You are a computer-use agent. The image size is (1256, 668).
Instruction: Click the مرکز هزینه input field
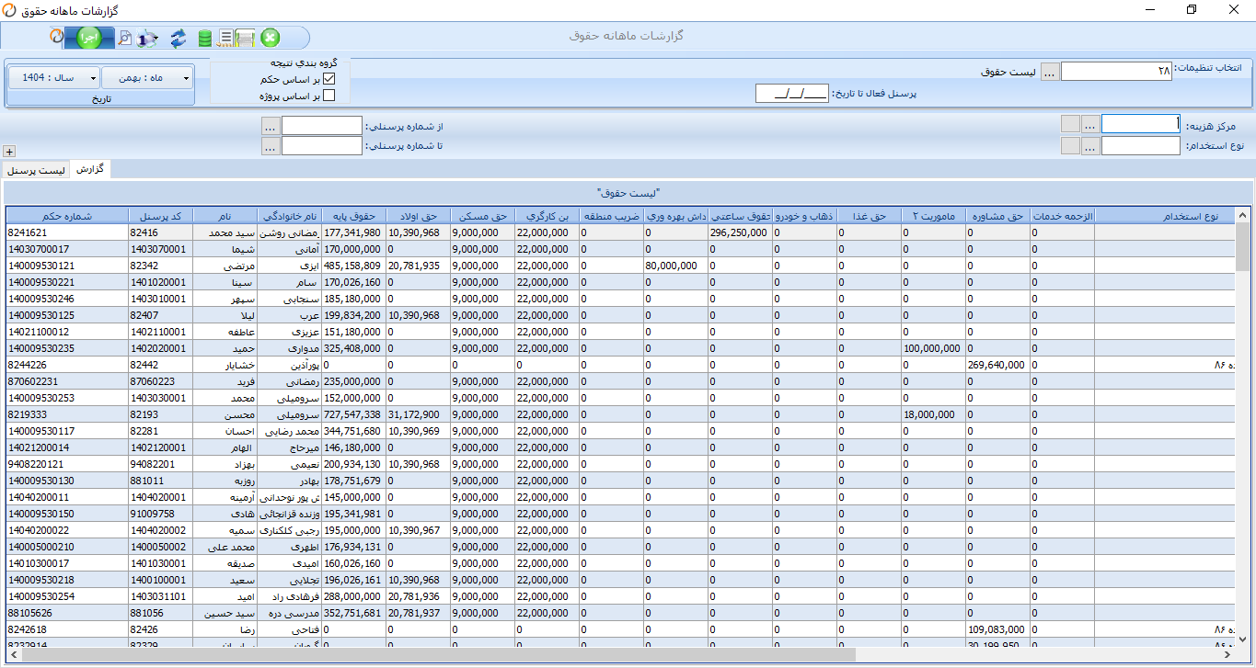[x=1141, y=124]
